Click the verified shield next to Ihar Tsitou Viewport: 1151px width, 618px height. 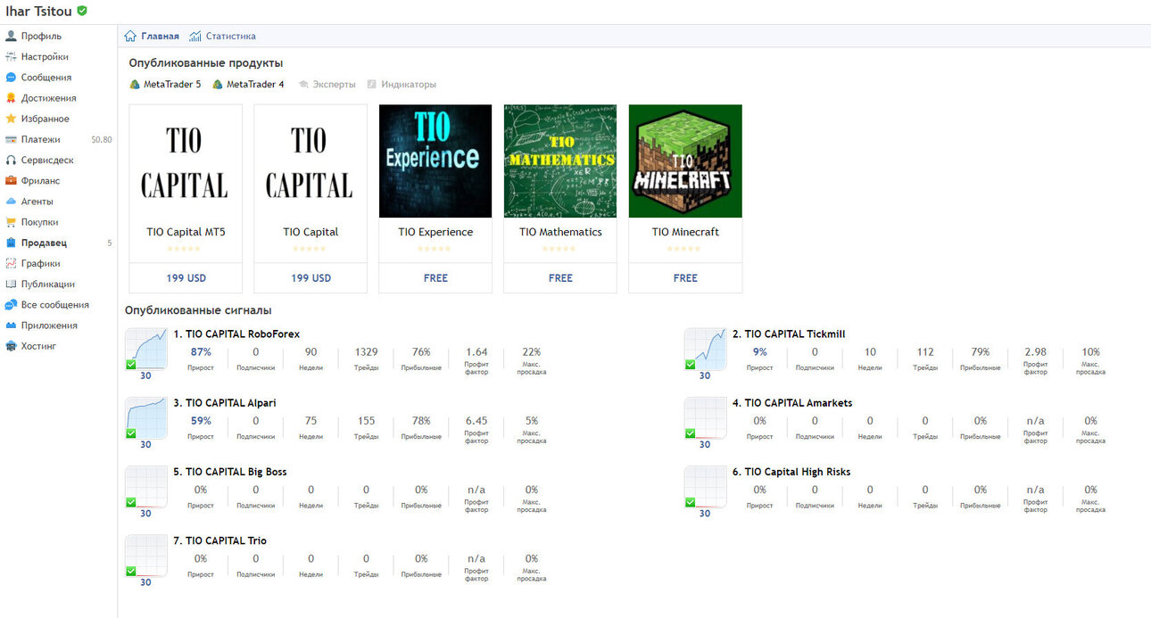[82, 11]
